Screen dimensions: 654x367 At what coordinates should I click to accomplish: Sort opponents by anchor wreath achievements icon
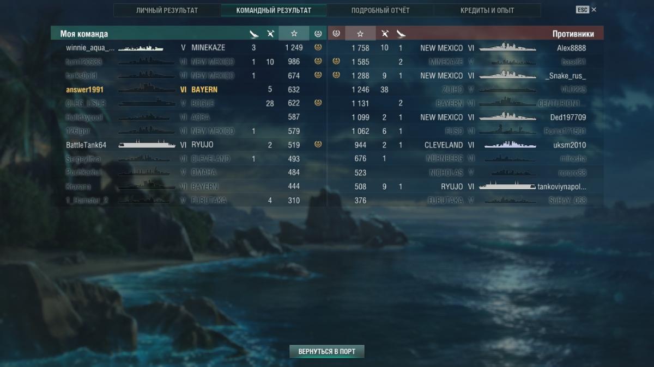[x=336, y=34]
